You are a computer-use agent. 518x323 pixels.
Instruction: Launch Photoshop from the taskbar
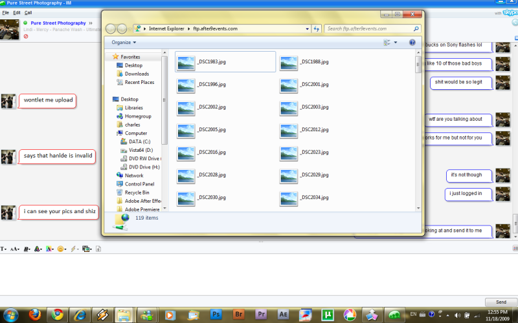click(216, 315)
